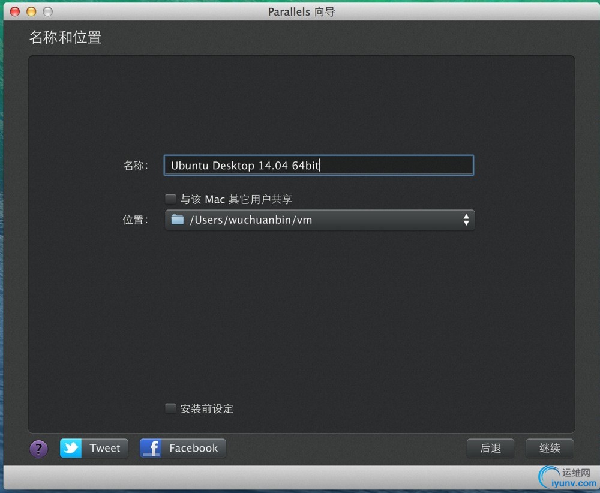The width and height of the screenshot is (600, 493).
Task: Continue with the 继续 button
Action: tap(550, 448)
